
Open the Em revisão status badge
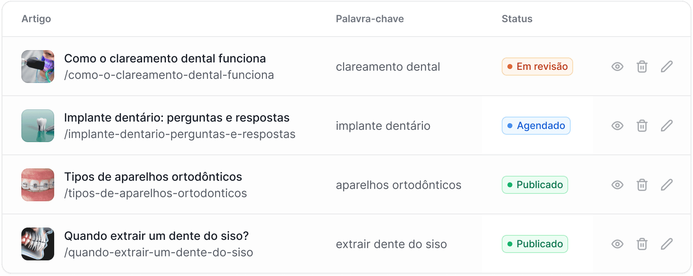pos(537,66)
